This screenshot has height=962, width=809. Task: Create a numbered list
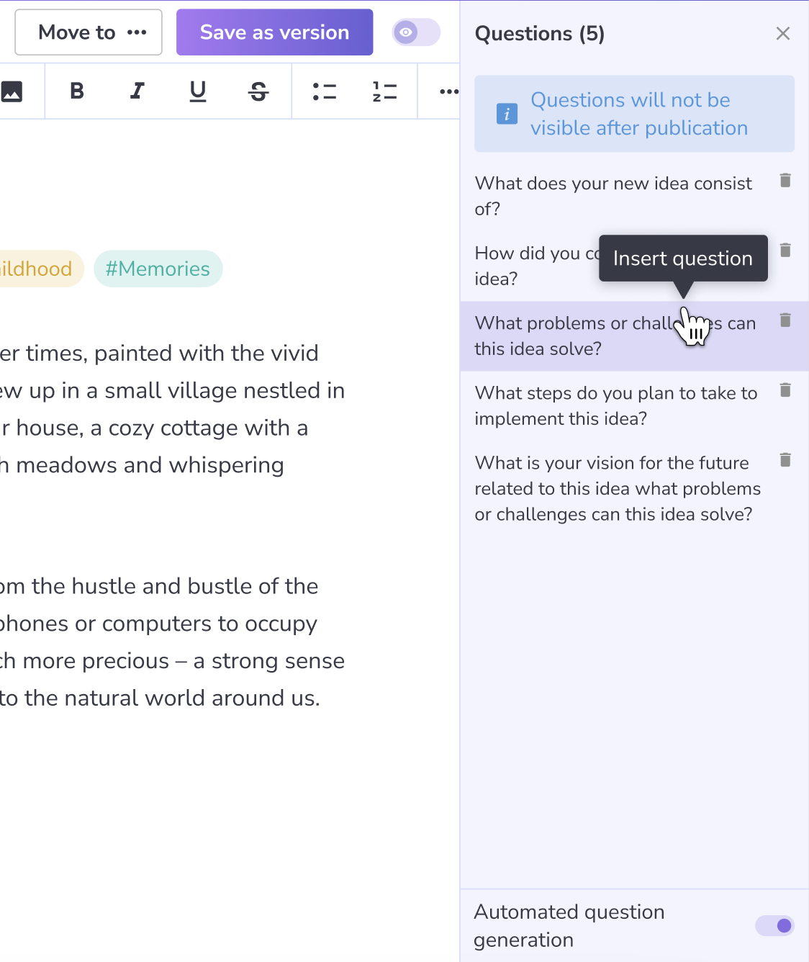pos(385,91)
